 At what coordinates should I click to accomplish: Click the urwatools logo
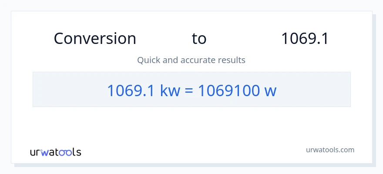click(55, 152)
